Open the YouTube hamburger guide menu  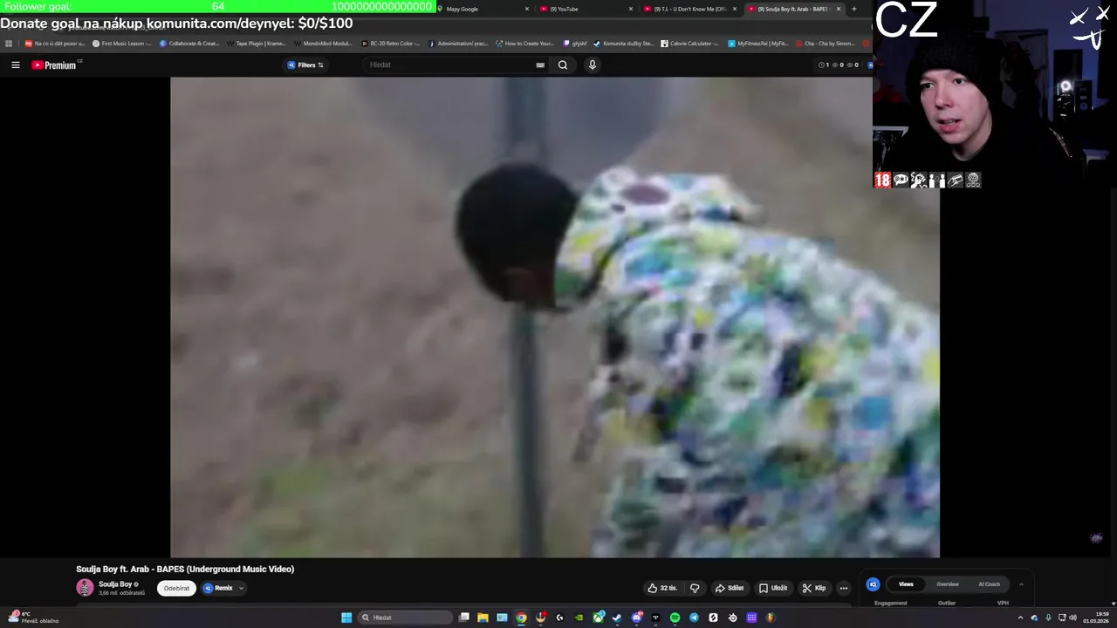[x=15, y=65]
